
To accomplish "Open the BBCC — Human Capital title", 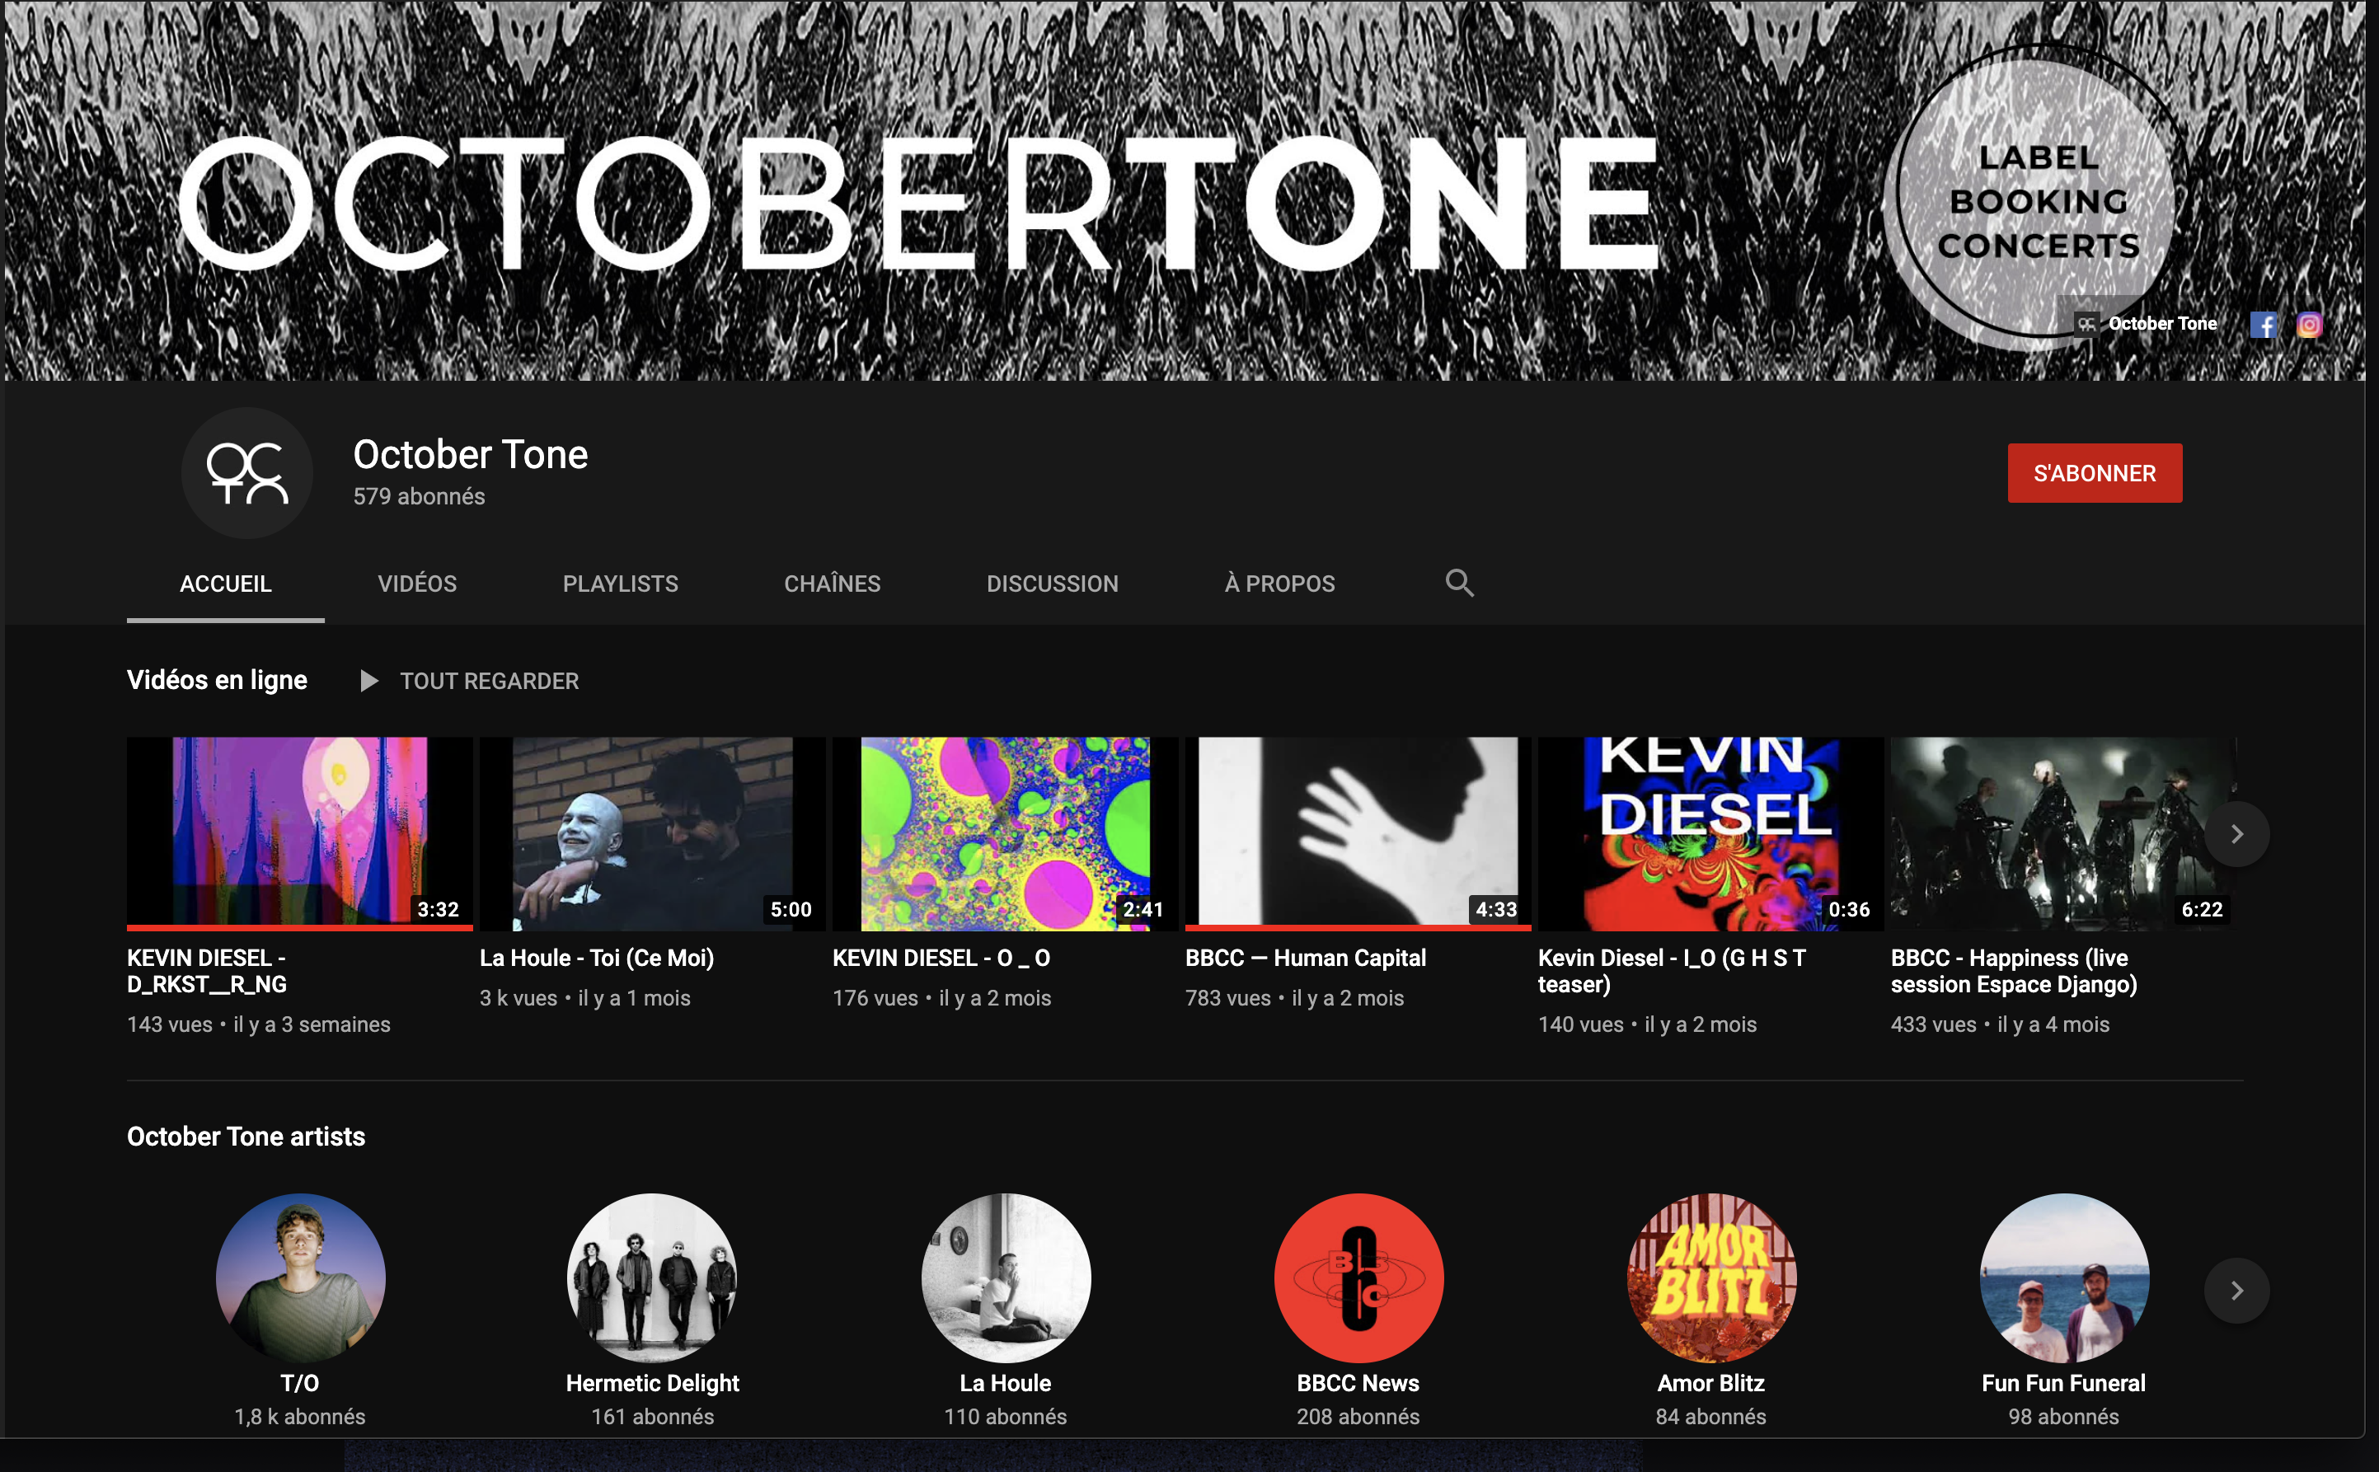I will (x=1306, y=958).
